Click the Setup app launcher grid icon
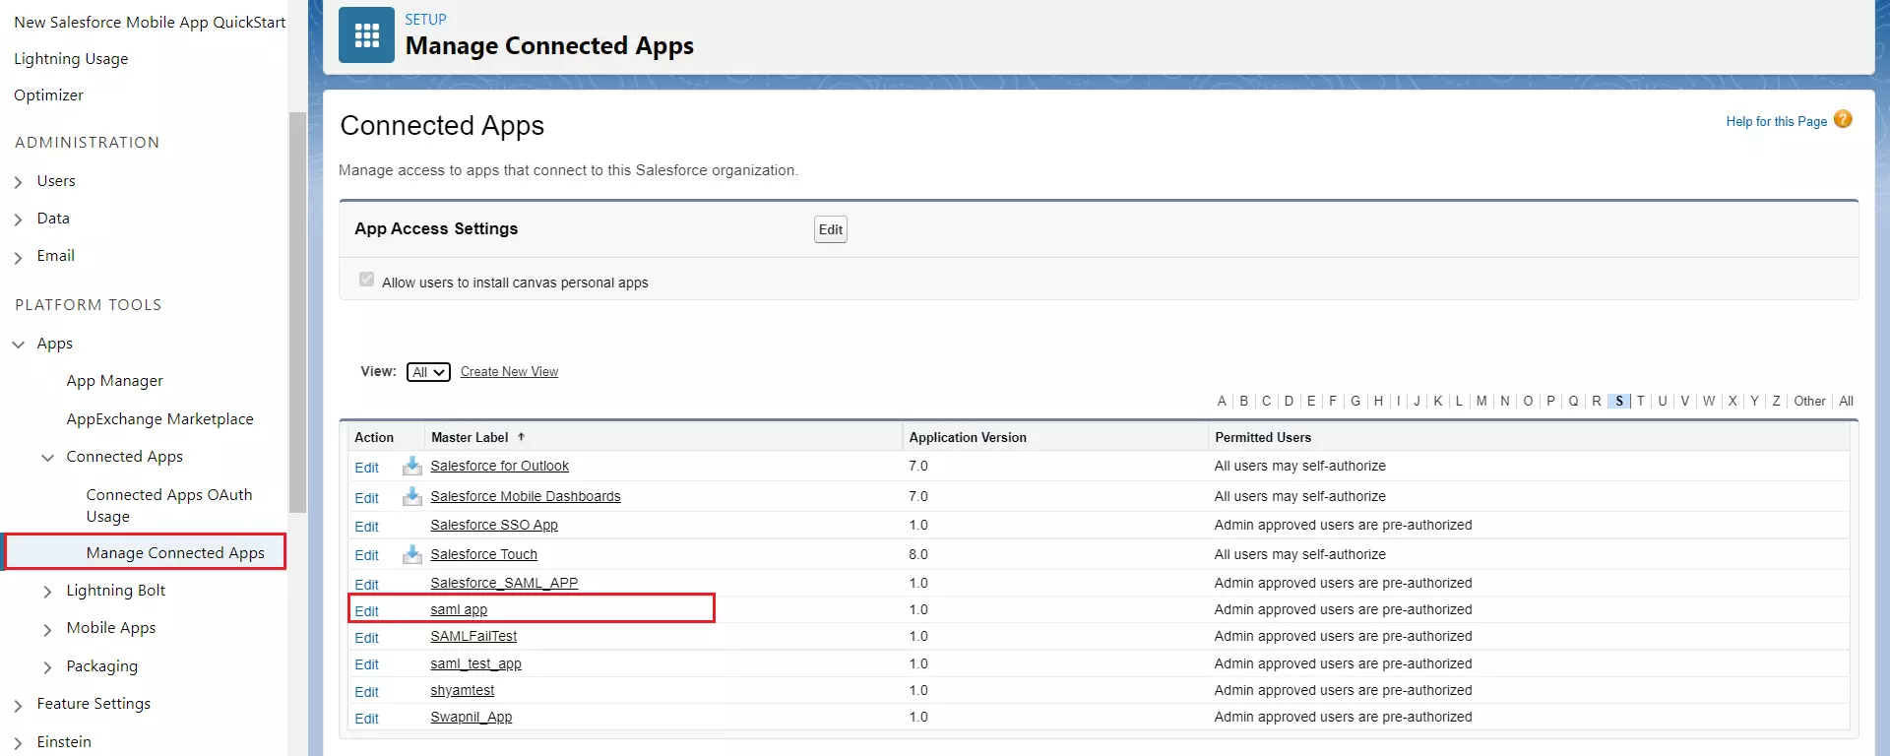Screen dimensions: 1890x756 point(366,35)
